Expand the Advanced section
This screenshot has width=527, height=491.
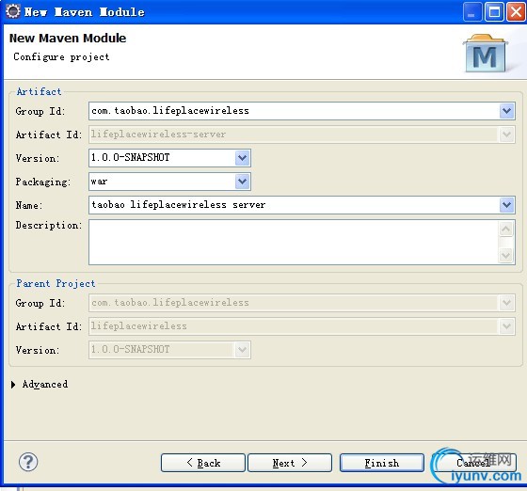pyautogui.click(x=13, y=385)
